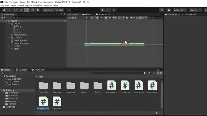
Task: Switch to the Scene tab
Action: [x=73, y=14]
